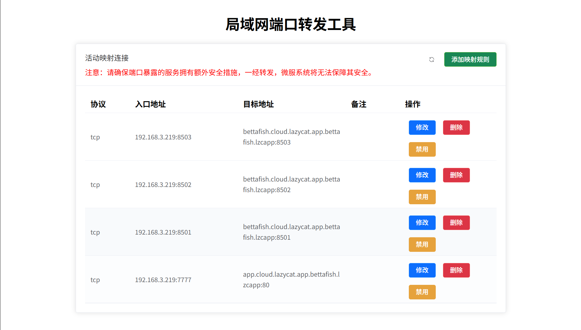581x330 pixels.
Task: Disable the port 8503 mapping with 禁用
Action: click(422, 149)
